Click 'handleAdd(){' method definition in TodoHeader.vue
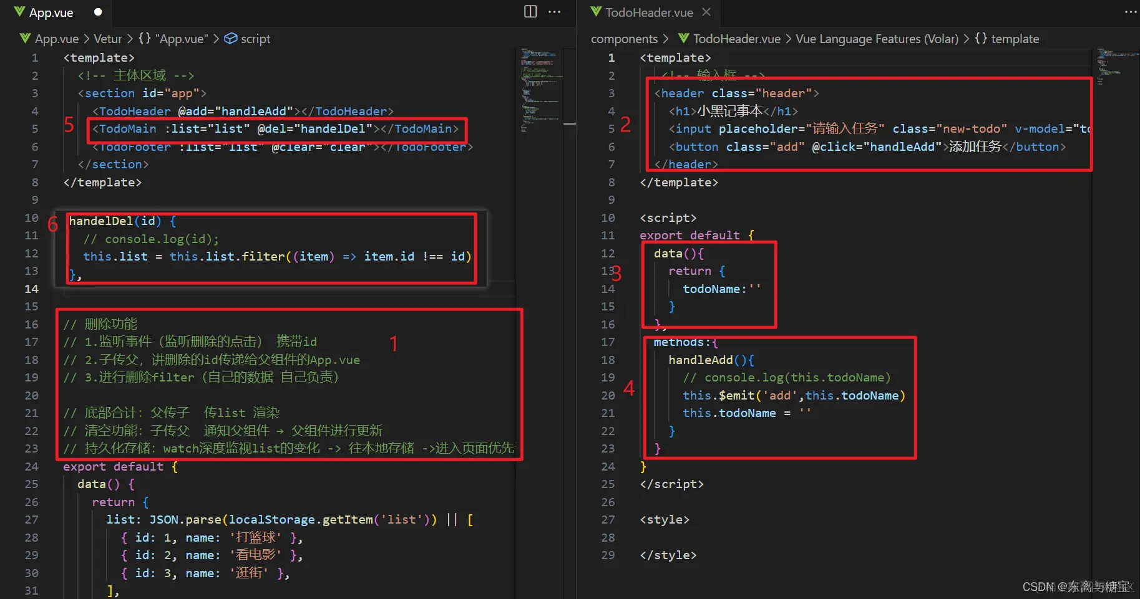The width and height of the screenshot is (1140, 599). point(711,360)
